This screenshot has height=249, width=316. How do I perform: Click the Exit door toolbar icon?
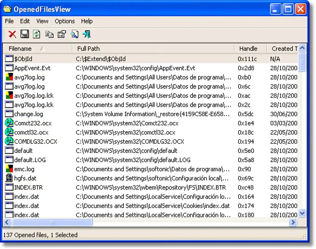click(87, 34)
